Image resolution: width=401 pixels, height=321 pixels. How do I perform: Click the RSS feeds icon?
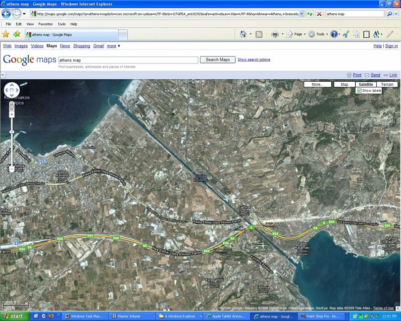point(259,34)
